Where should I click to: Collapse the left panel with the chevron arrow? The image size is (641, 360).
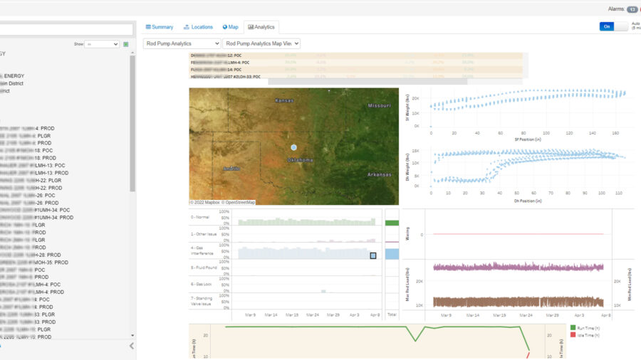tap(132, 346)
